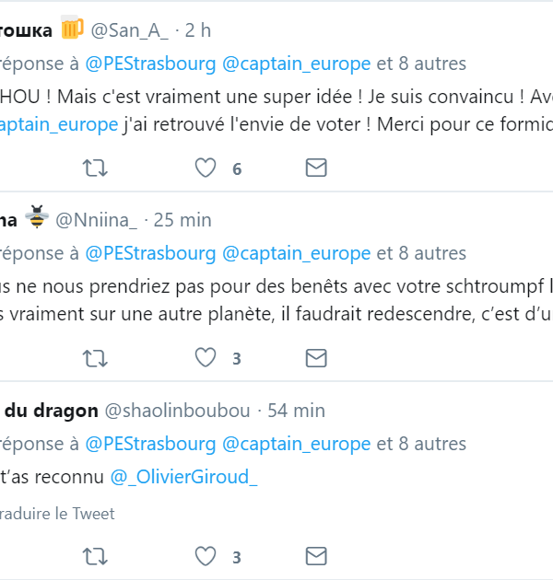The image size is (553, 580).
Task: Click envelope icon under @shaolinboubou tweet
Action: [316, 556]
